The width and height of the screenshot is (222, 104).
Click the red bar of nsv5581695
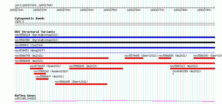(81, 84)
